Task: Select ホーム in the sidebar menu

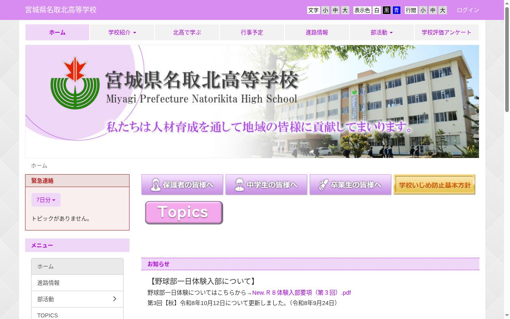Action: point(77,266)
